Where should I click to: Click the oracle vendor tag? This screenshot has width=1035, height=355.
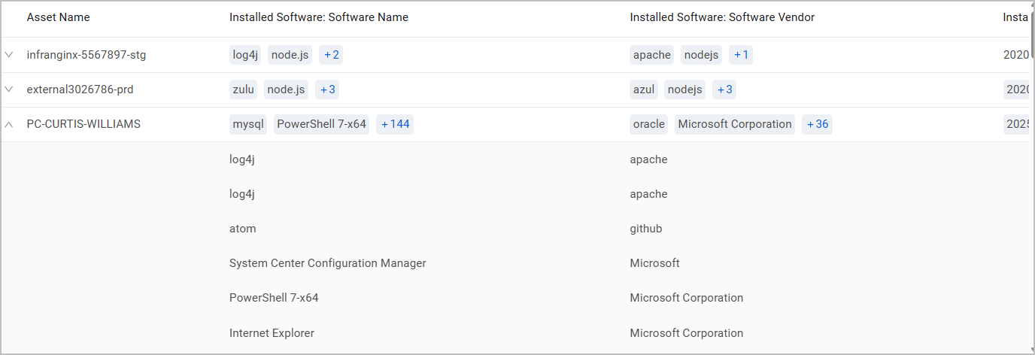[649, 124]
